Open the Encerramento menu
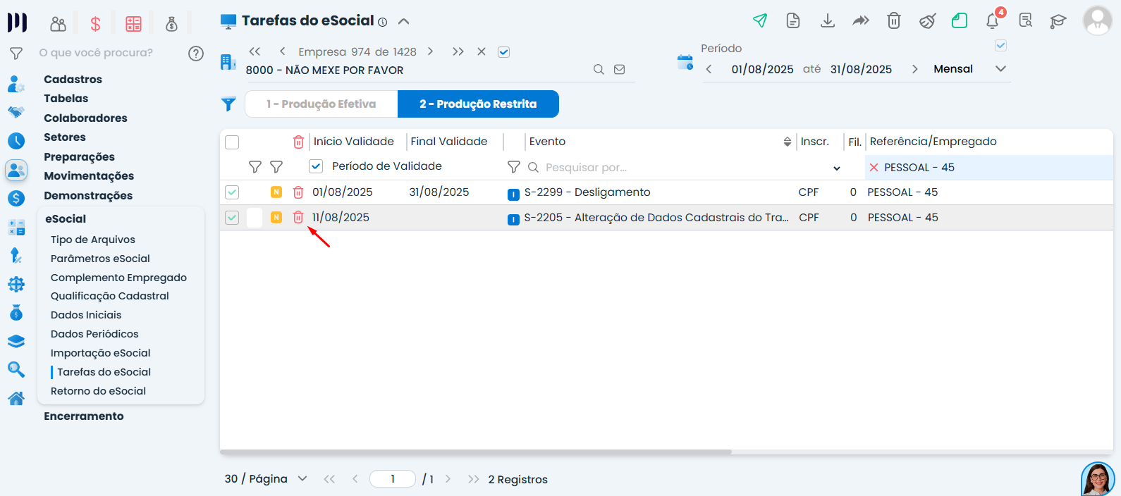This screenshot has width=1121, height=496. coord(84,416)
